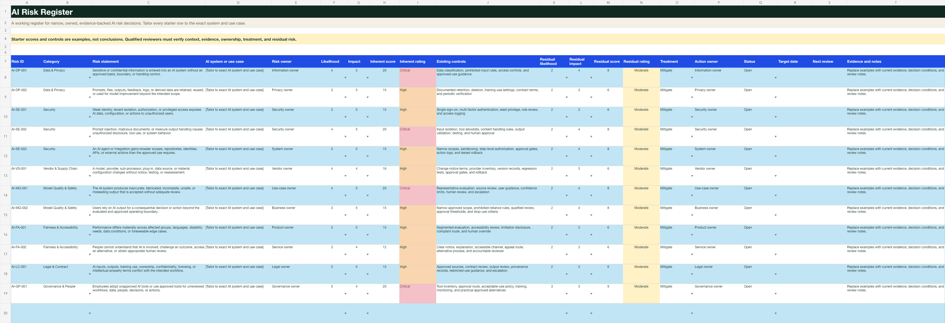Select the 'Residual score' header cell
This screenshot has width=945, height=323.
(x=608, y=62)
